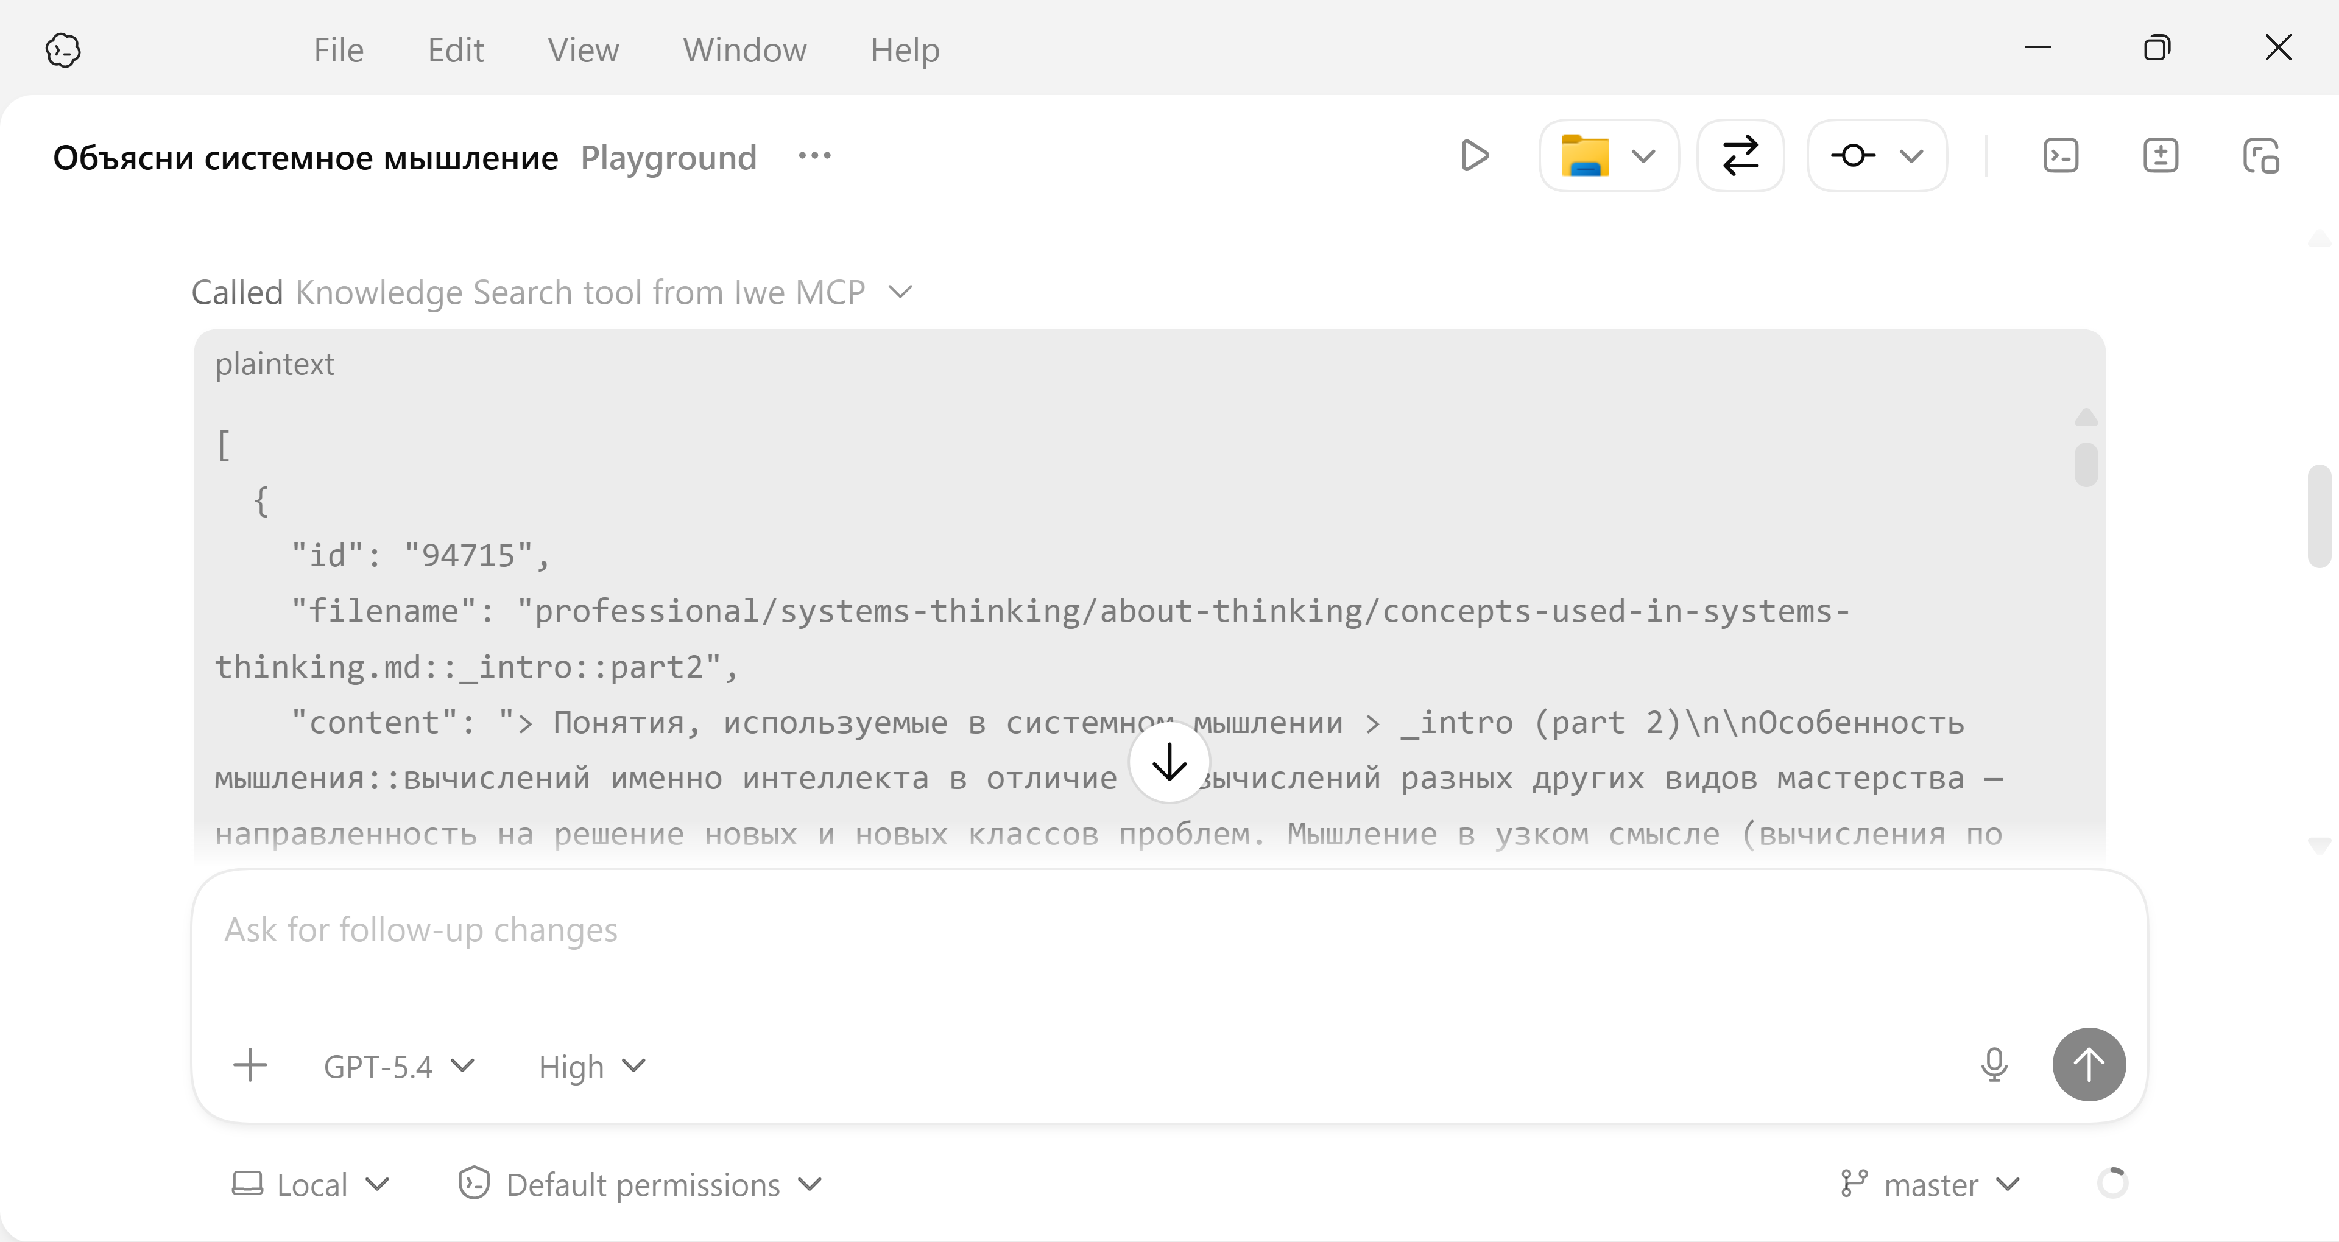Click the plus attach icon
2339x1242 pixels.
click(x=250, y=1065)
